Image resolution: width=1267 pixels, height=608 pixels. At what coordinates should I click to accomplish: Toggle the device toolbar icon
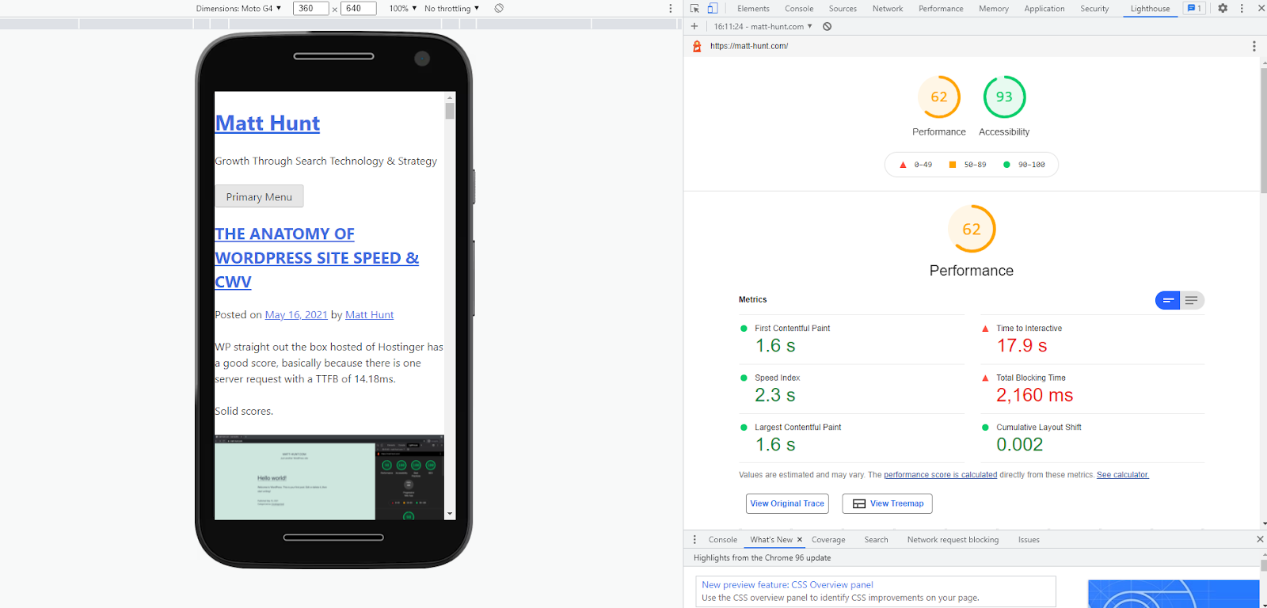(x=712, y=8)
